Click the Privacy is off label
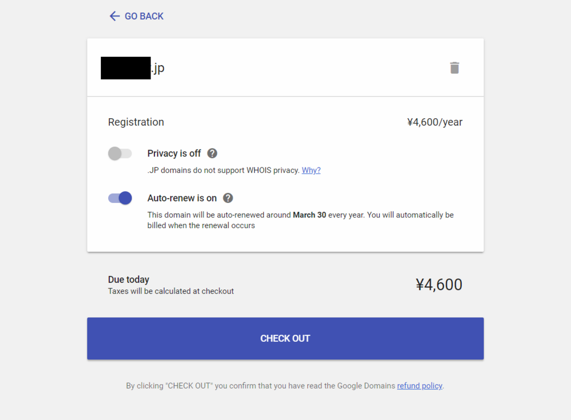The image size is (571, 420). point(174,153)
